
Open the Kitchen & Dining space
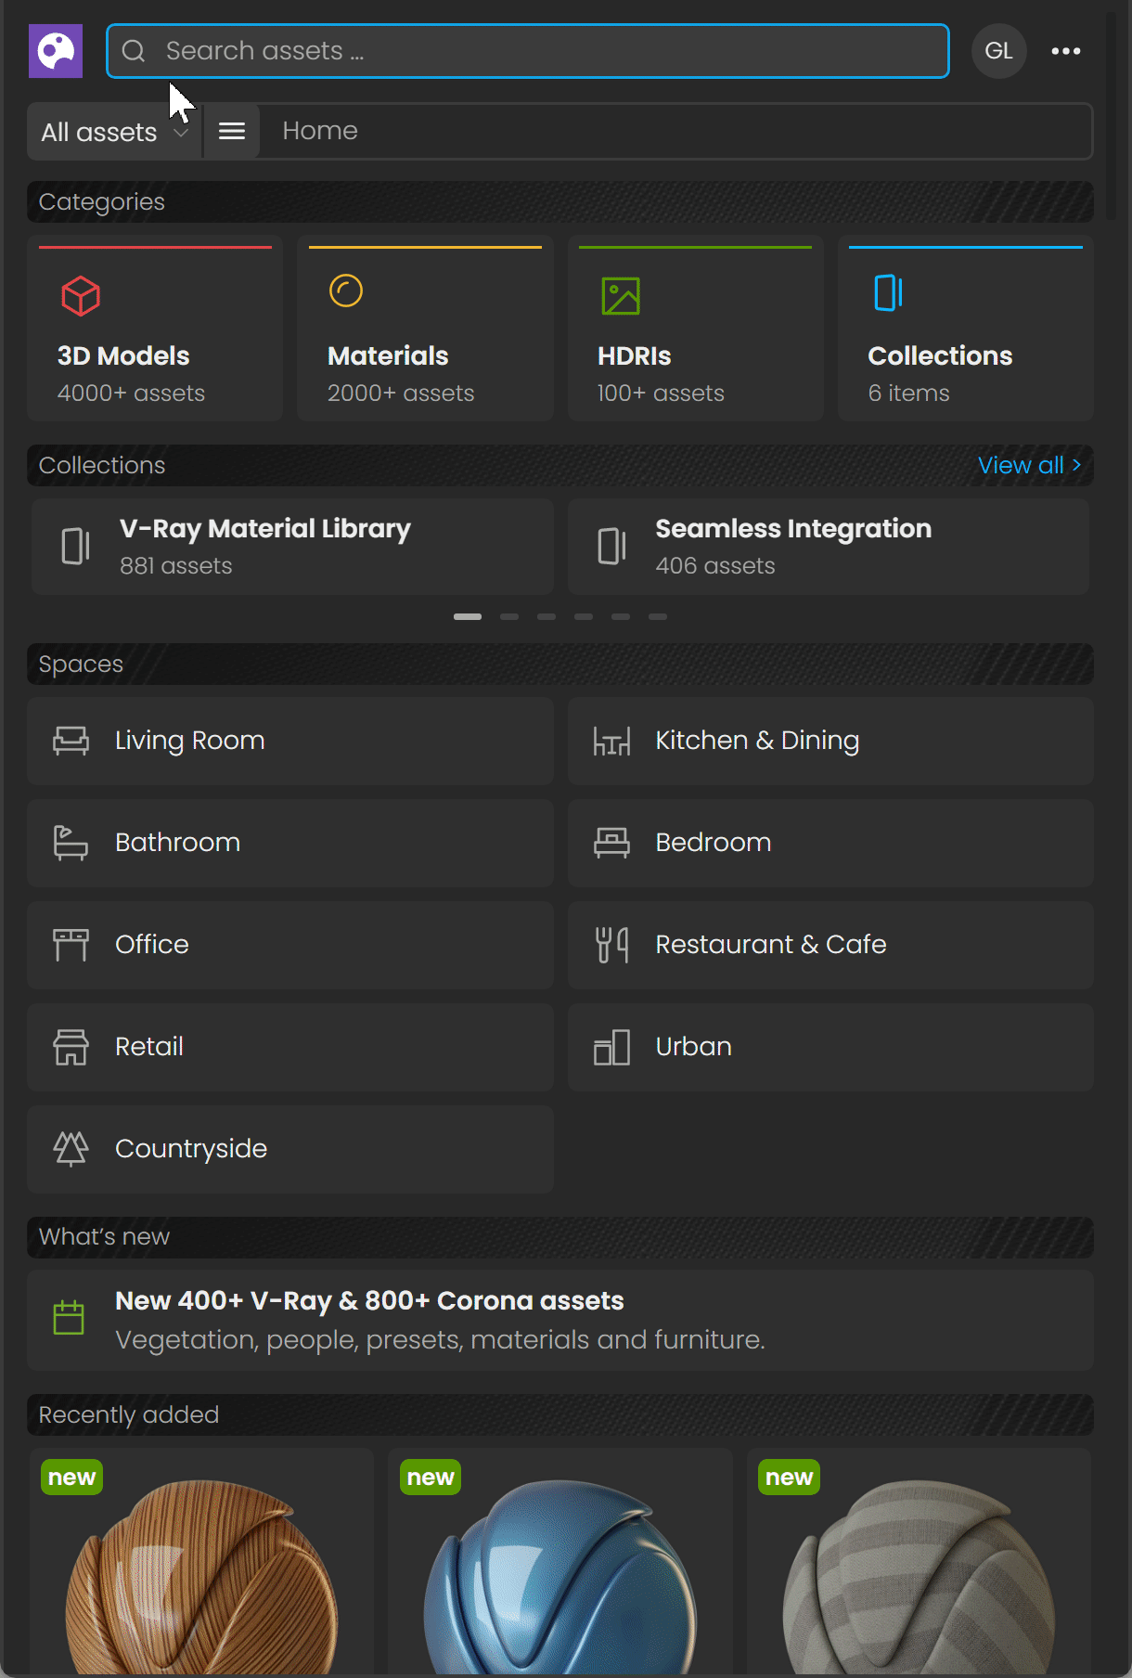(x=830, y=741)
